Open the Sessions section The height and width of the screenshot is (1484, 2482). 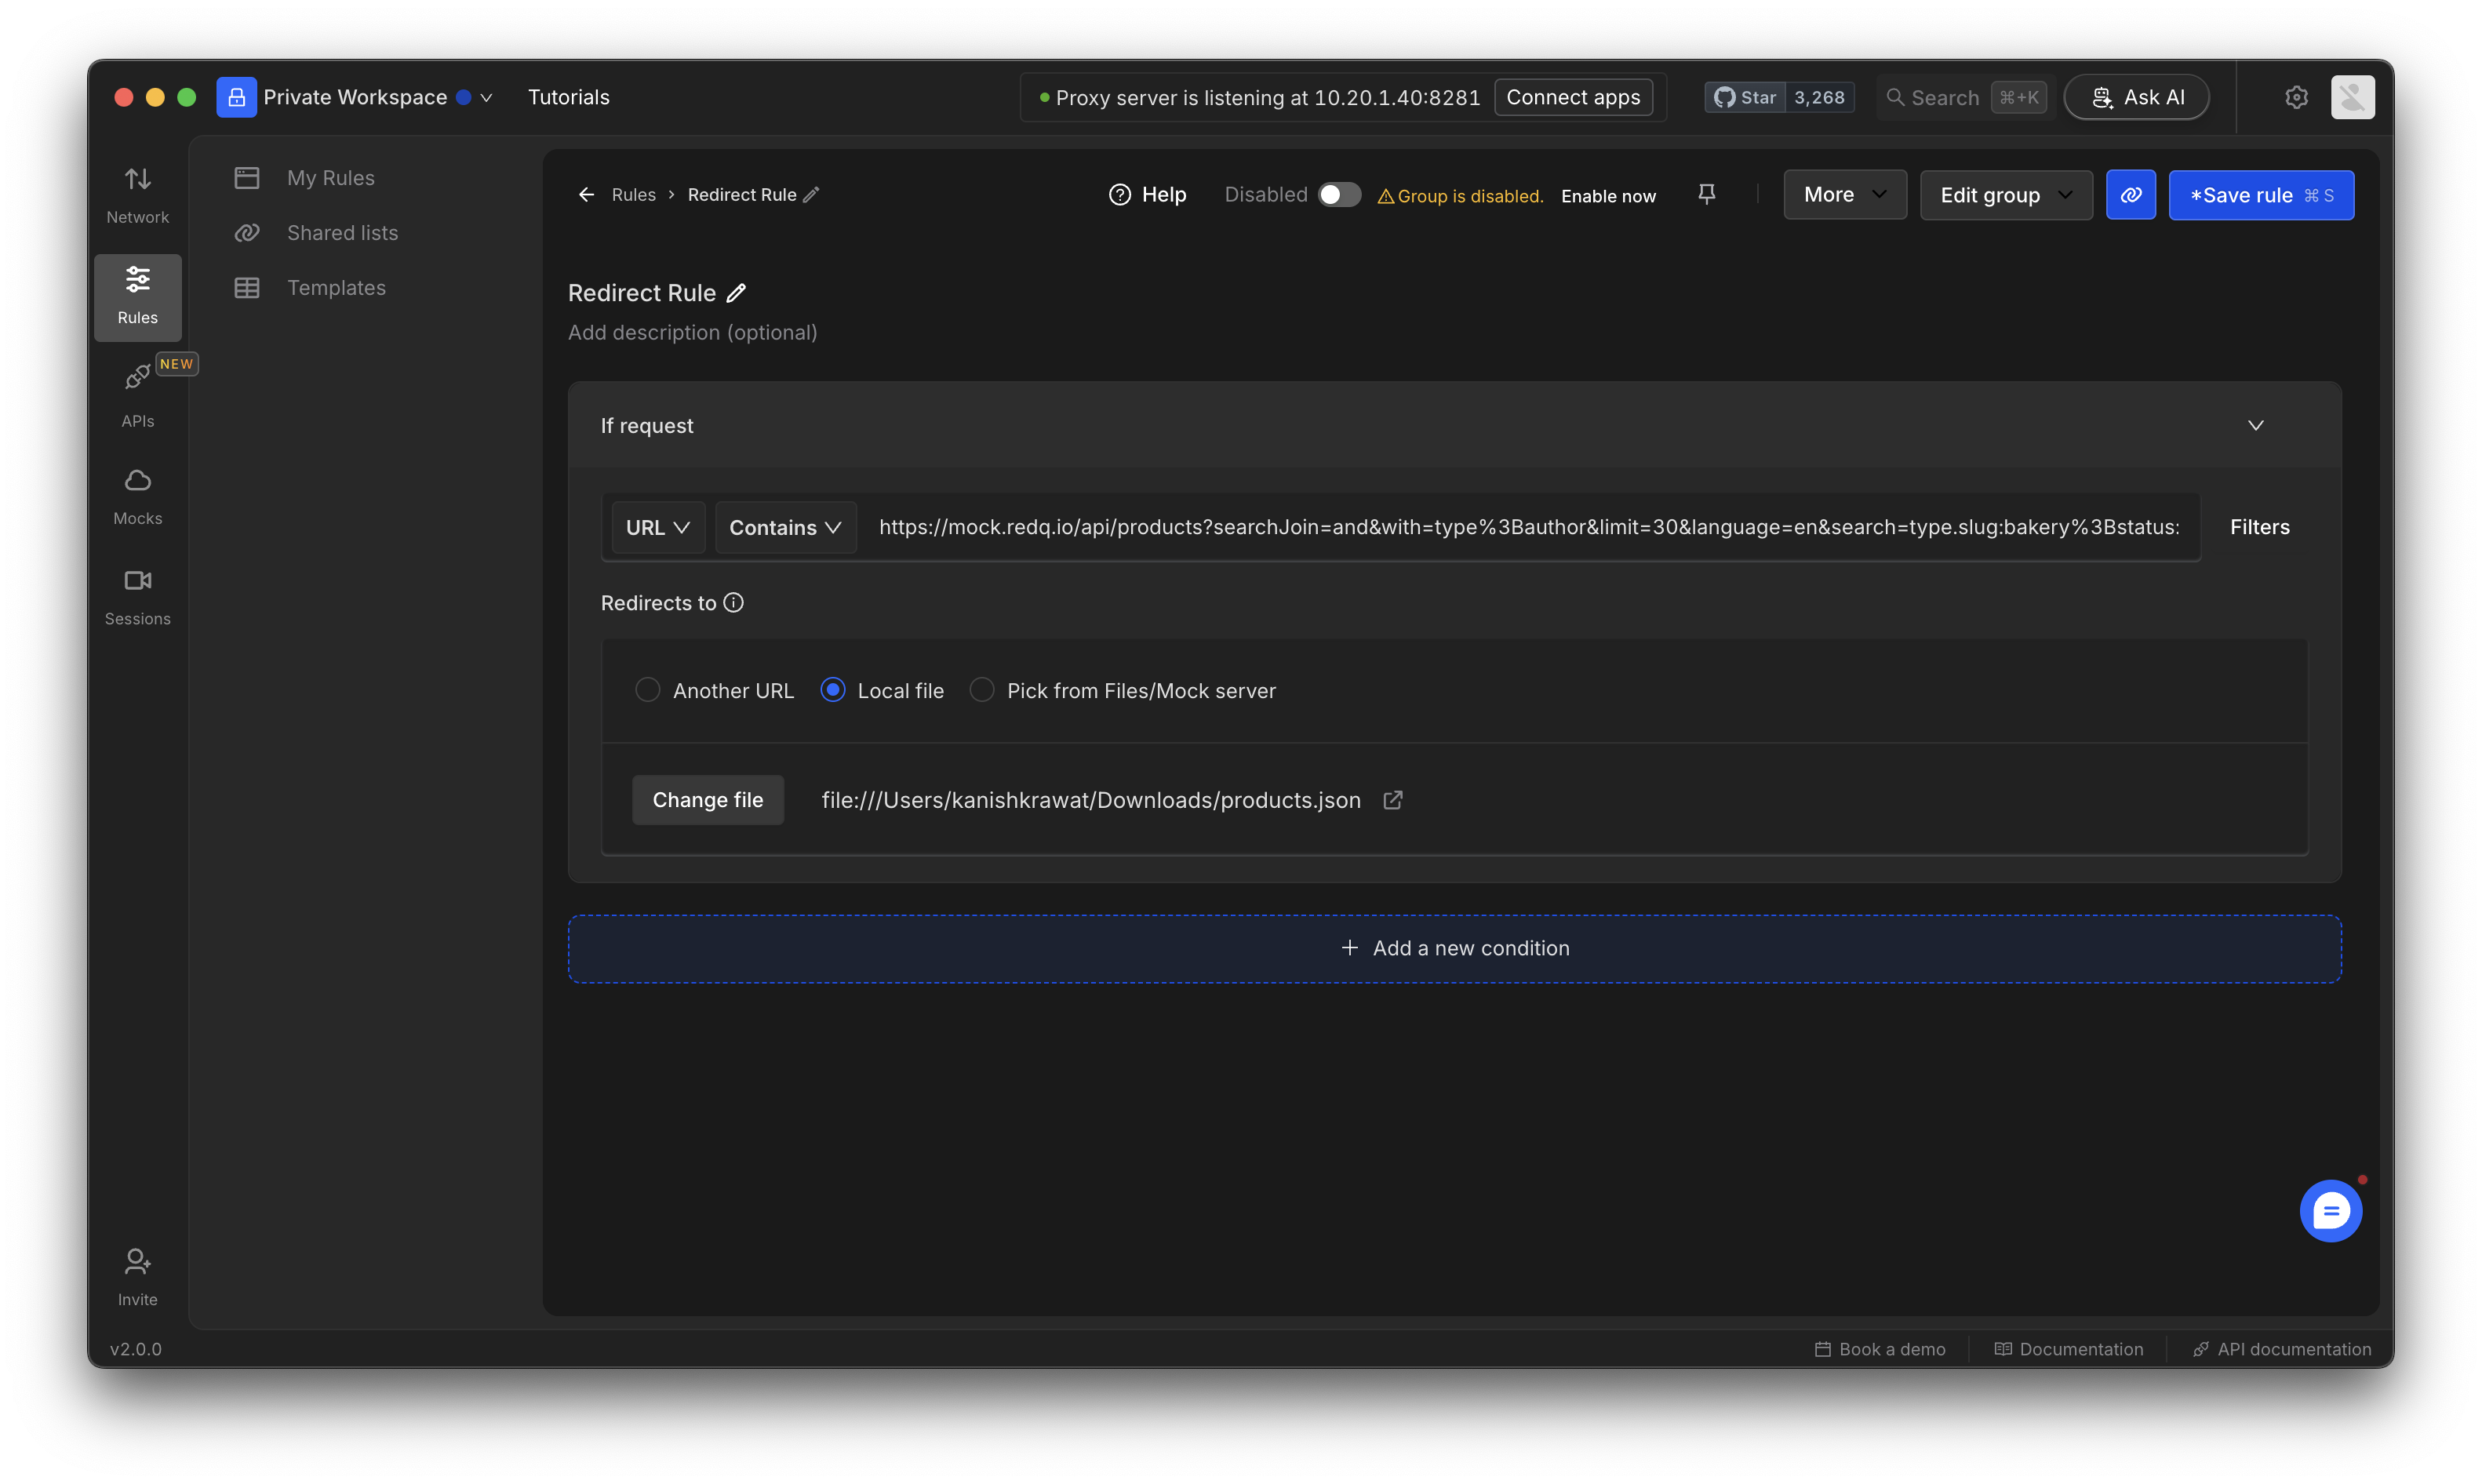tap(137, 595)
